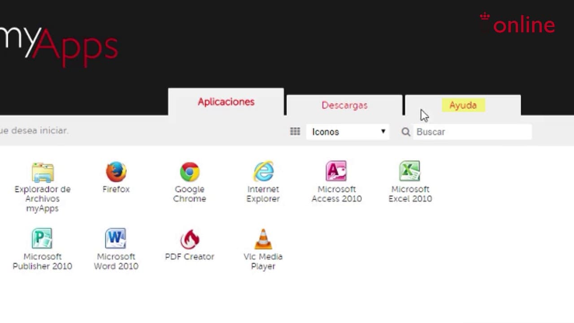Click the magnifier search icon
This screenshot has height=323, width=574.
[x=406, y=132]
